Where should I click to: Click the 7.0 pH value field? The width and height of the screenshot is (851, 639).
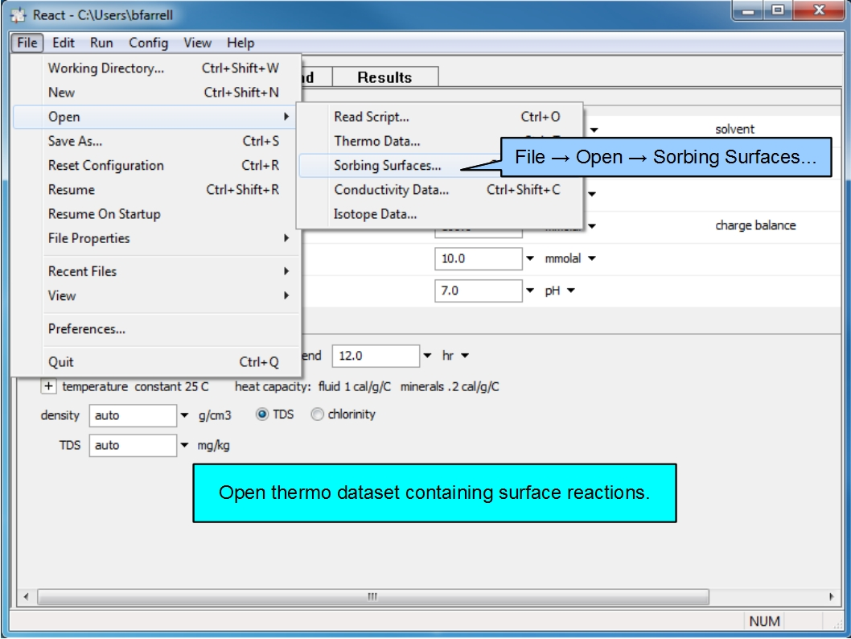(478, 291)
